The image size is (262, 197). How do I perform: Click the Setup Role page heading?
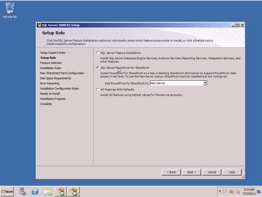tap(54, 33)
